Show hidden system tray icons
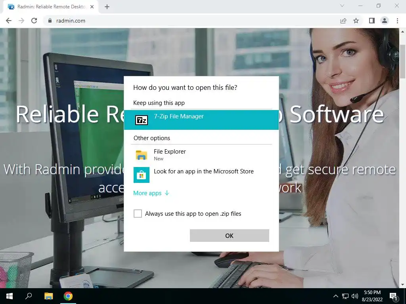 pyautogui.click(x=335, y=296)
